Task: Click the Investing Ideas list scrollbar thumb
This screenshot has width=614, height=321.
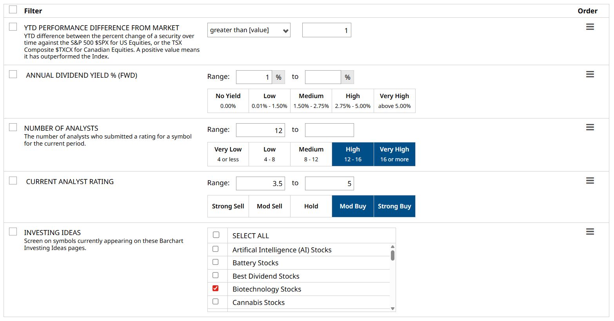Action: coord(392,255)
